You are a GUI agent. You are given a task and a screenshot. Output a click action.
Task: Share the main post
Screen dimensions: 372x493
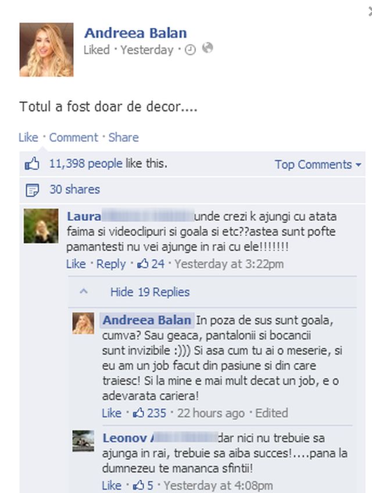(124, 137)
